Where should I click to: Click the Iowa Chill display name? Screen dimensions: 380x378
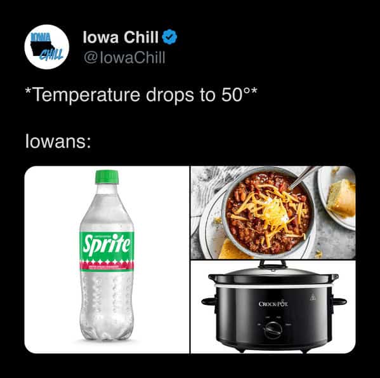click(121, 37)
